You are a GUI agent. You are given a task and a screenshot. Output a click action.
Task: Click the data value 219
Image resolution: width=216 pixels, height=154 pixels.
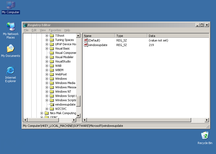(151, 45)
